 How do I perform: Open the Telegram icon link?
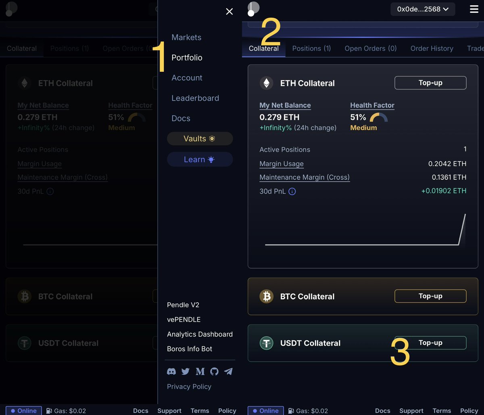tap(228, 371)
